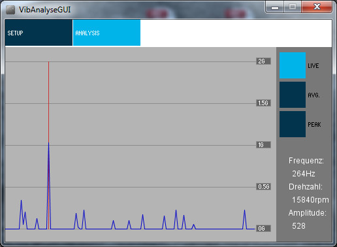Click the 0G axis label
Screen dimensions: 337x247
(263, 229)
